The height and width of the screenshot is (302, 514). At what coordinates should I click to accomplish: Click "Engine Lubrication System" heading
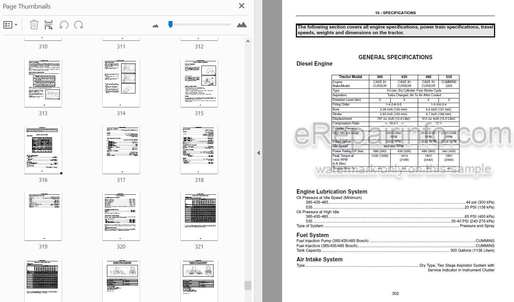pyautogui.click(x=332, y=191)
